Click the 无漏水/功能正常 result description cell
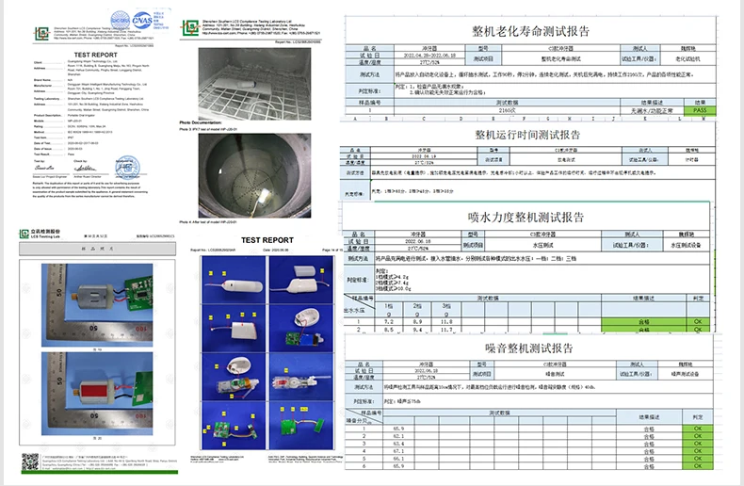744x486 pixels. click(x=652, y=110)
